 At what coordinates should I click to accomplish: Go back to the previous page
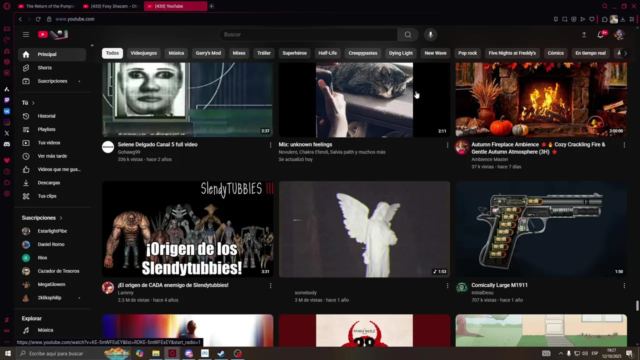(20, 19)
